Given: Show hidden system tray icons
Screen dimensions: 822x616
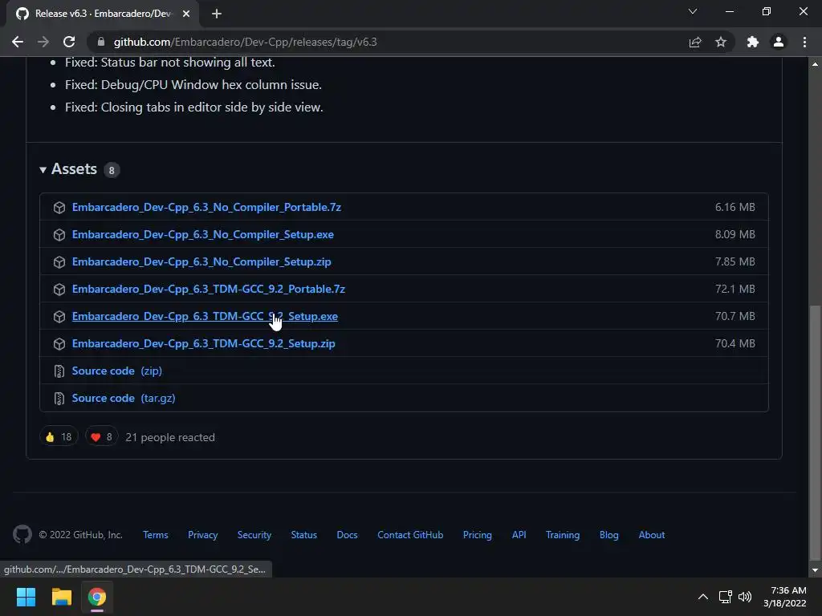Looking at the screenshot, I should pyautogui.click(x=703, y=597).
